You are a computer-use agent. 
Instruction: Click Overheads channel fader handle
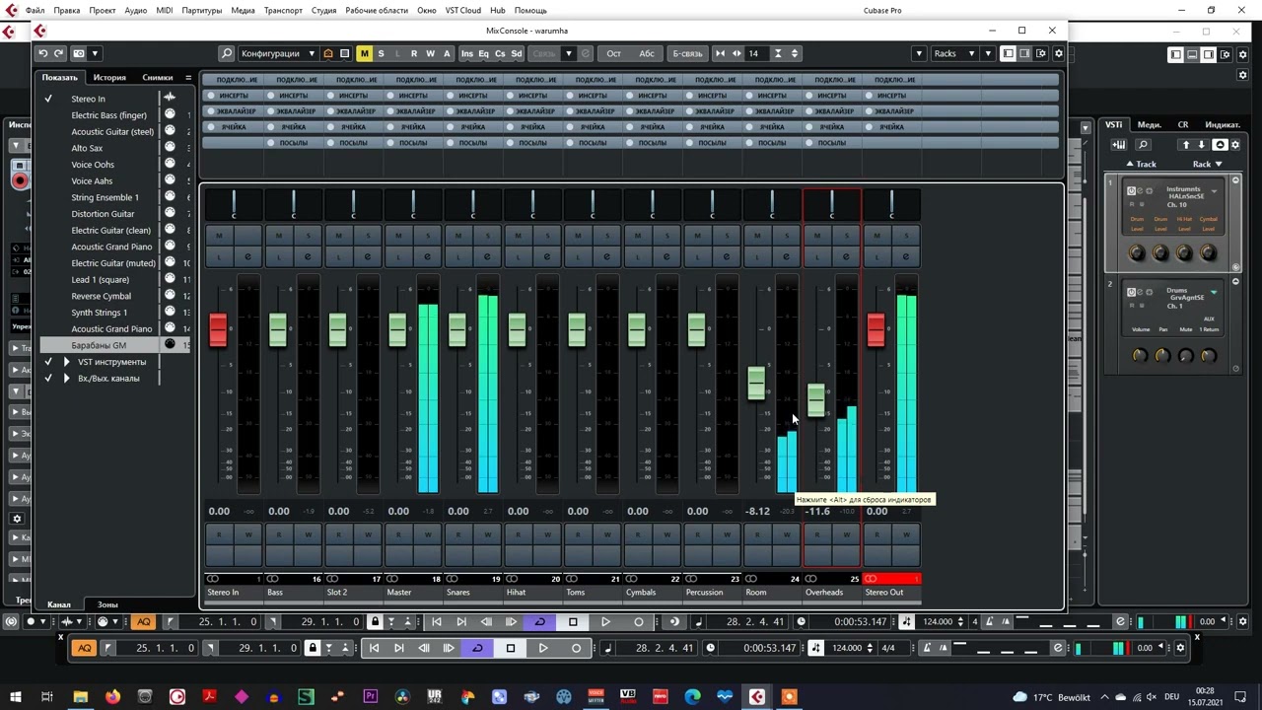point(815,399)
